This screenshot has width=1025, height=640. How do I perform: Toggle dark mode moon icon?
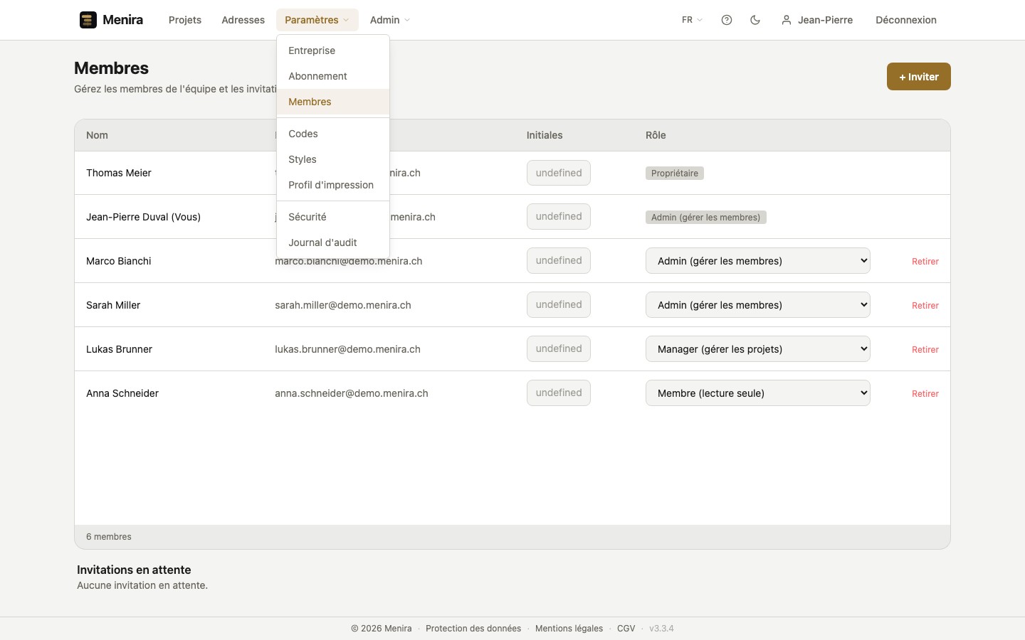click(755, 20)
